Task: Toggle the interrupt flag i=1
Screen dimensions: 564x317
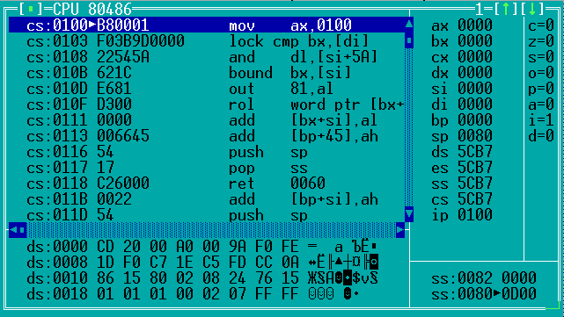Action: click(x=541, y=119)
